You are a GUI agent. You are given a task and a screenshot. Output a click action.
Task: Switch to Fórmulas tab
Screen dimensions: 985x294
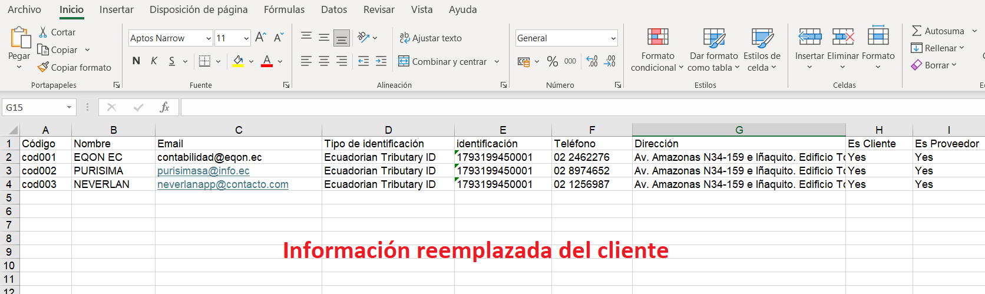click(284, 9)
